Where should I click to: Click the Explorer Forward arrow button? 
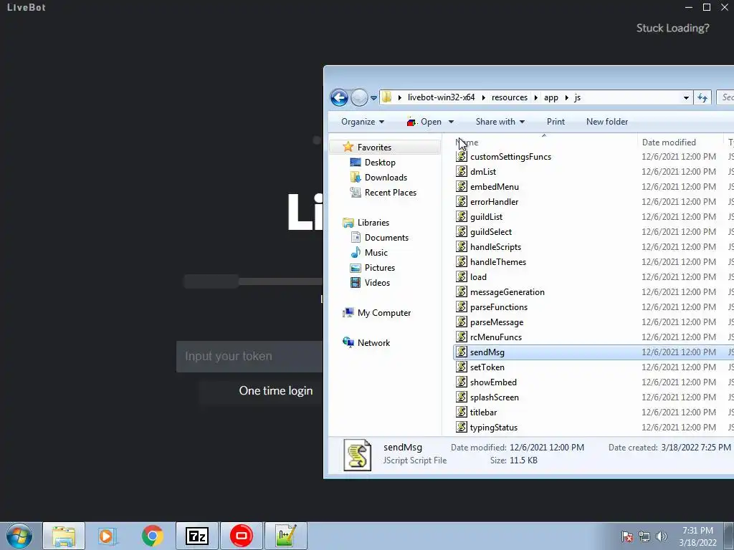[360, 97]
